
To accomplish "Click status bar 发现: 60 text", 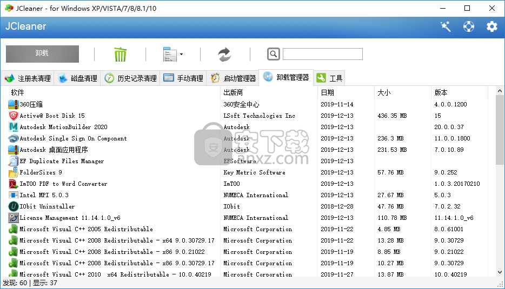I will point(15,283).
